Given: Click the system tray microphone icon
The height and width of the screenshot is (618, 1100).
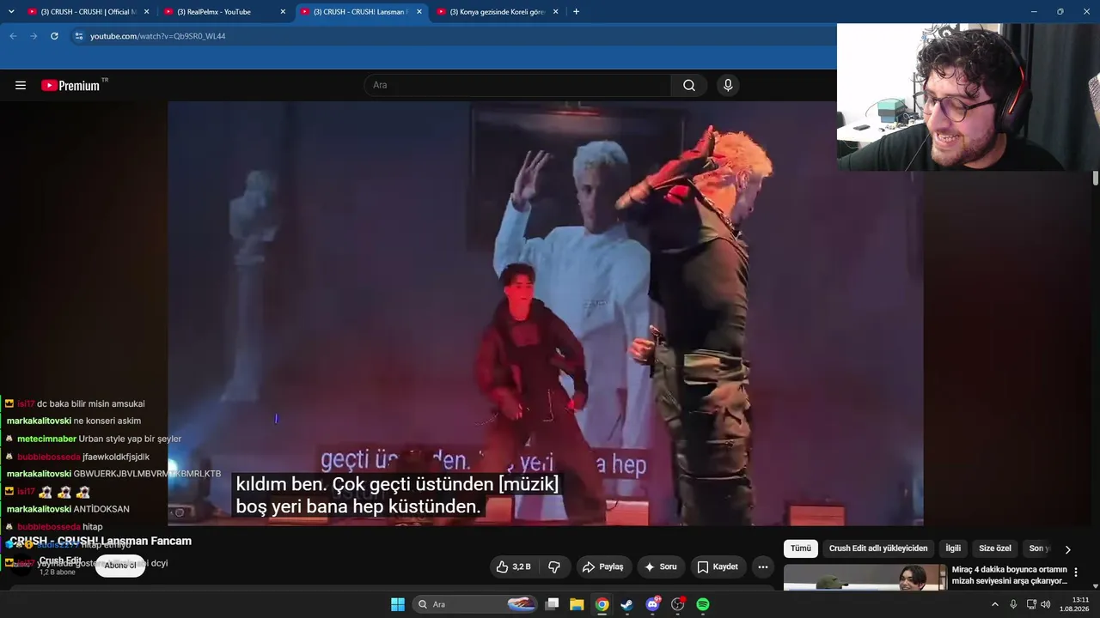Looking at the screenshot, I should pos(1013,604).
